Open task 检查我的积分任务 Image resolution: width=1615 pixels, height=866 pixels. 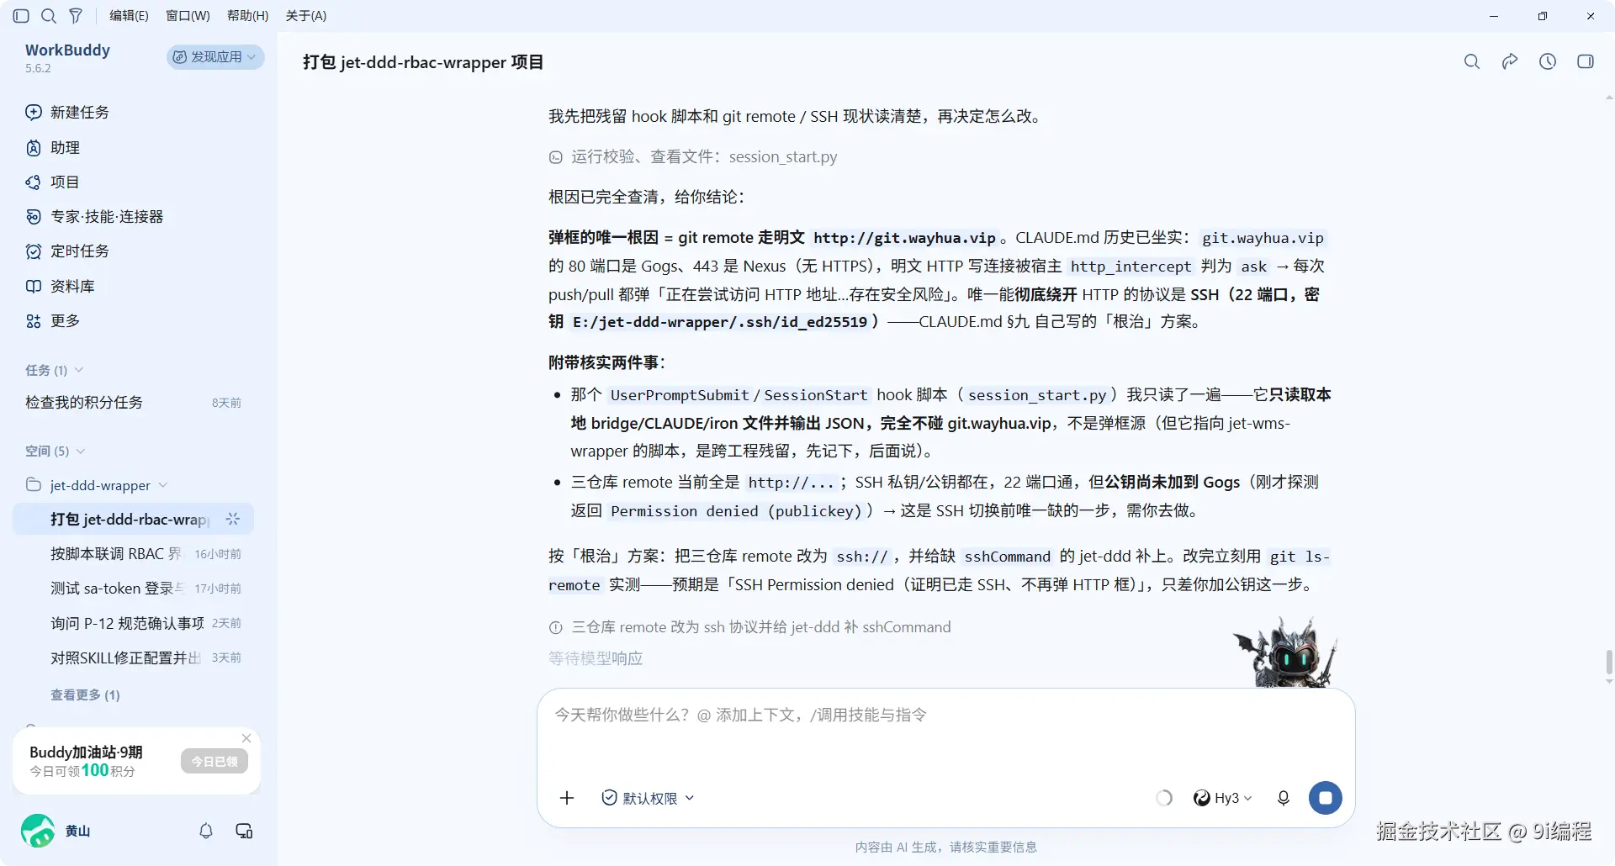point(133,402)
